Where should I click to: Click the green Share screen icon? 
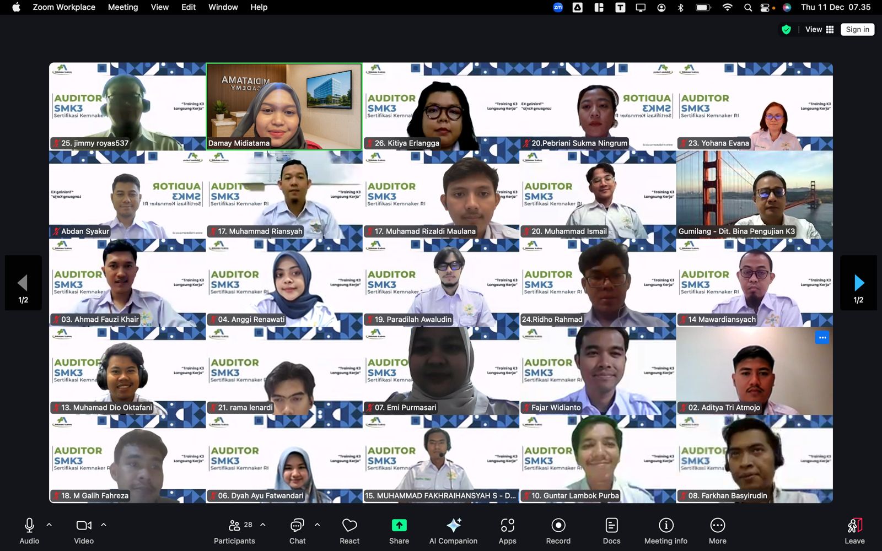pos(399,526)
